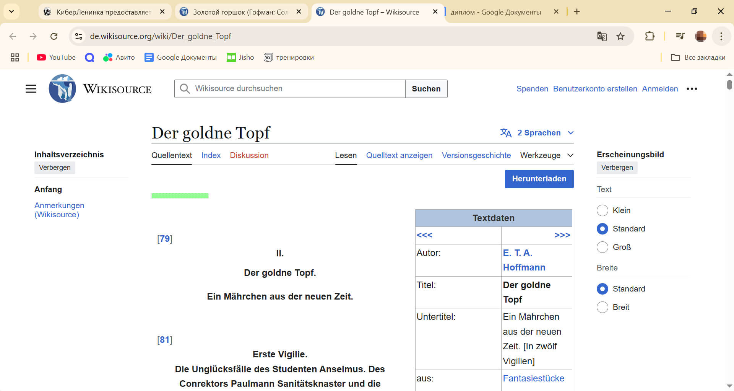
Task: Jump to Anmerkungen (Wikisource) section
Action: point(59,210)
